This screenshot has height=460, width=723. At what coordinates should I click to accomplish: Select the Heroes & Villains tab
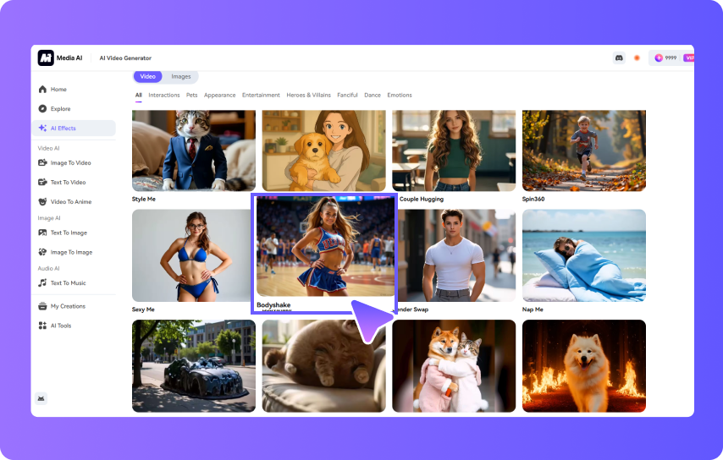click(x=310, y=95)
